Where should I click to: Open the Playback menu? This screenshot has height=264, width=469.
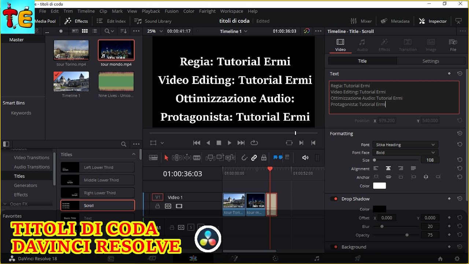pos(151,11)
